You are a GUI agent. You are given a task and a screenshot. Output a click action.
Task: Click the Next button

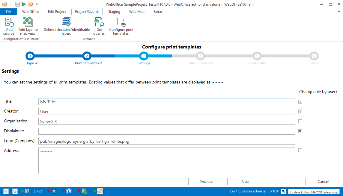click(x=245, y=182)
